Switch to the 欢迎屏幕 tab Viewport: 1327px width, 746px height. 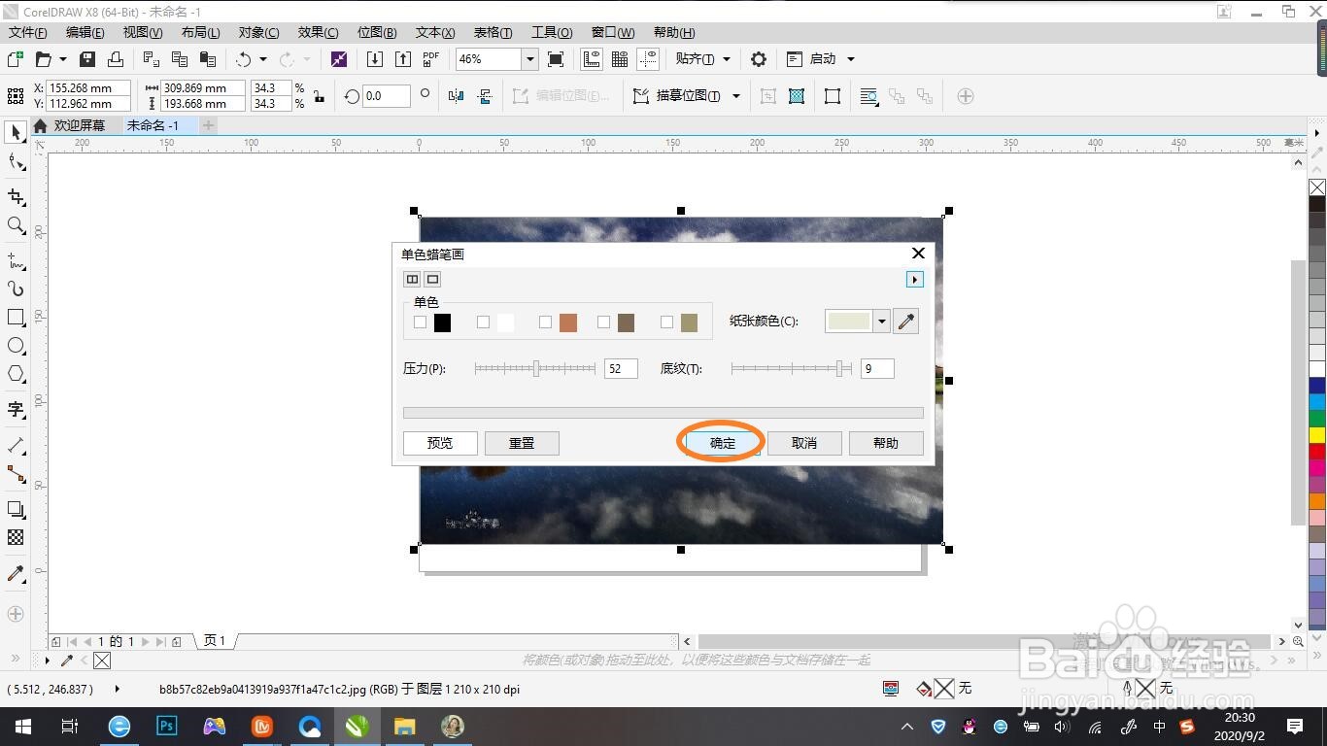(79, 125)
